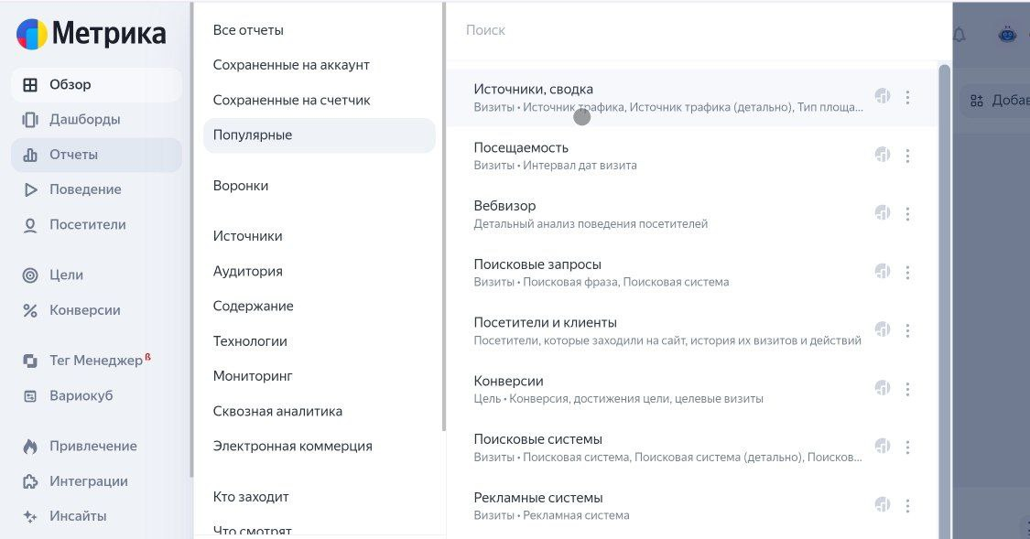Open Тег Менеджер beta item
Image resolution: width=1030 pixels, height=539 pixels.
click(x=96, y=361)
